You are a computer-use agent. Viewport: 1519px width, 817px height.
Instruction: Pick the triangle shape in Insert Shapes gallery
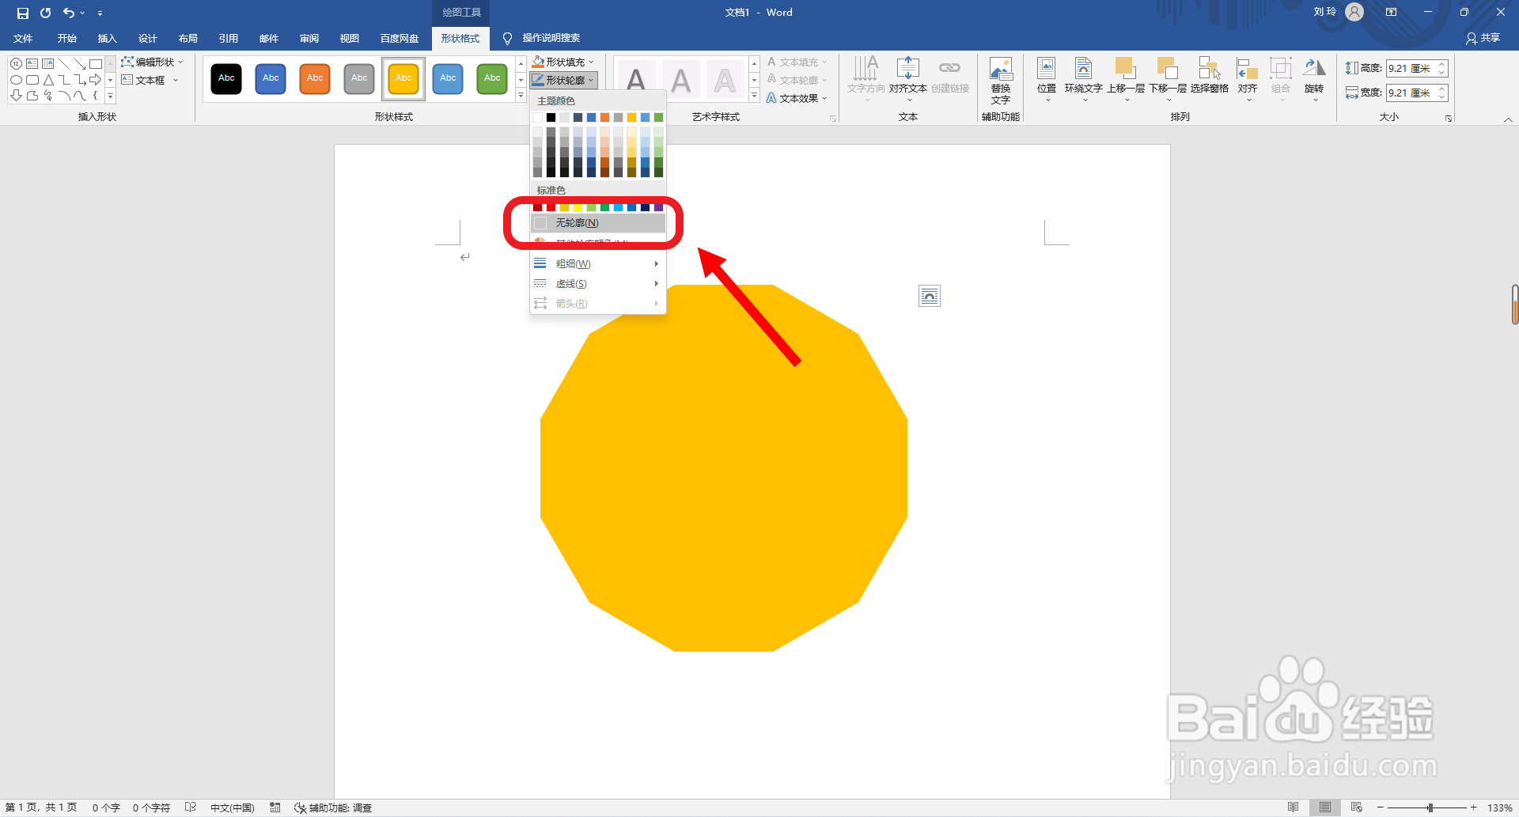[x=48, y=80]
